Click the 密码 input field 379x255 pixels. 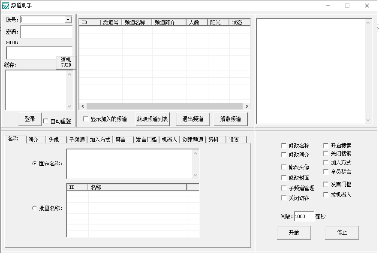(x=46, y=32)
